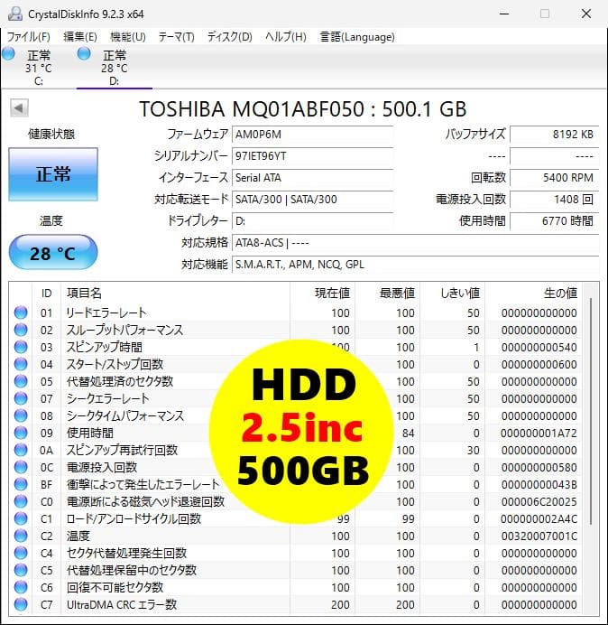Click the interface field Serial ATA
This screenshot has width=608, height=625.
[312, 177]
